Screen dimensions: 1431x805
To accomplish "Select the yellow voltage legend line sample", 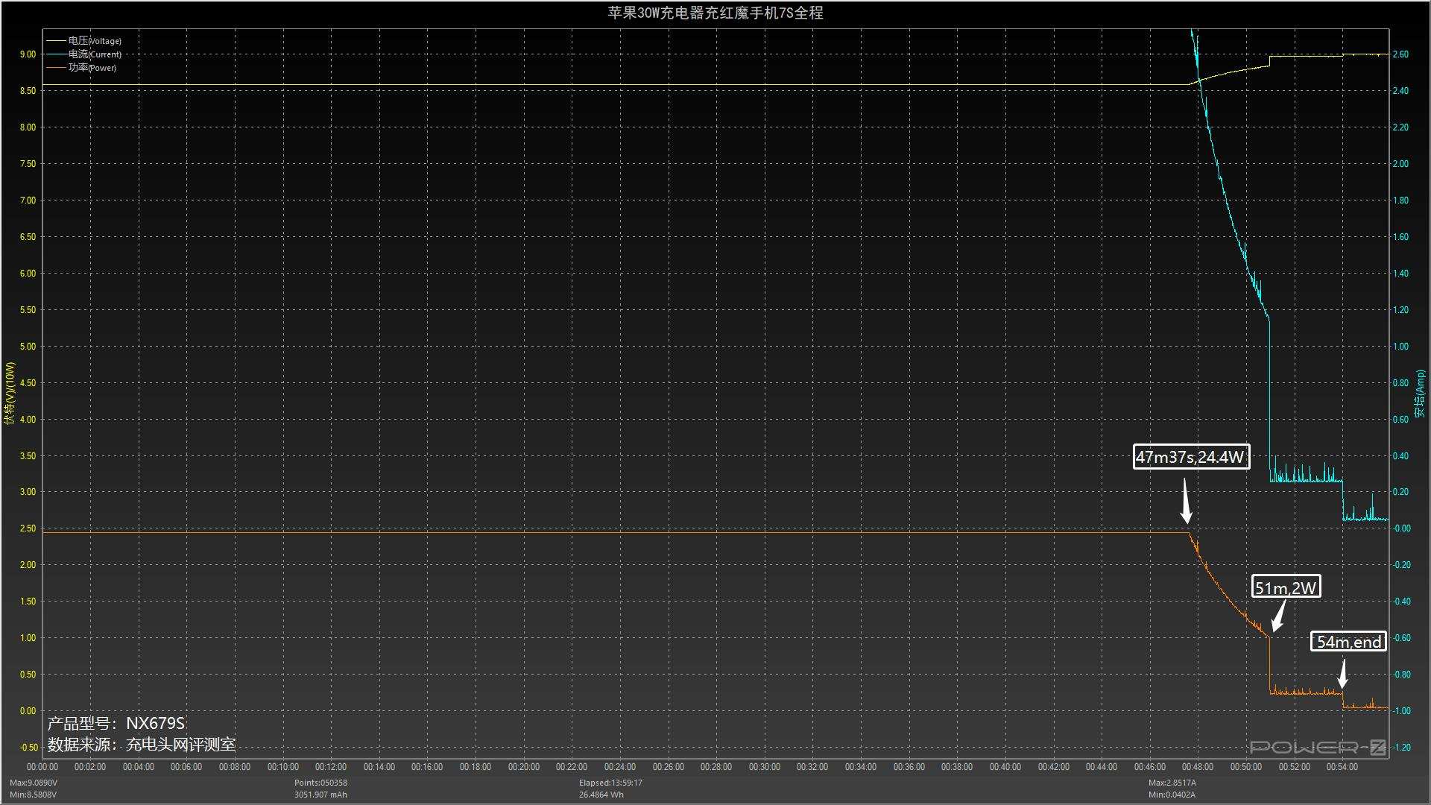I will point(56,41).
